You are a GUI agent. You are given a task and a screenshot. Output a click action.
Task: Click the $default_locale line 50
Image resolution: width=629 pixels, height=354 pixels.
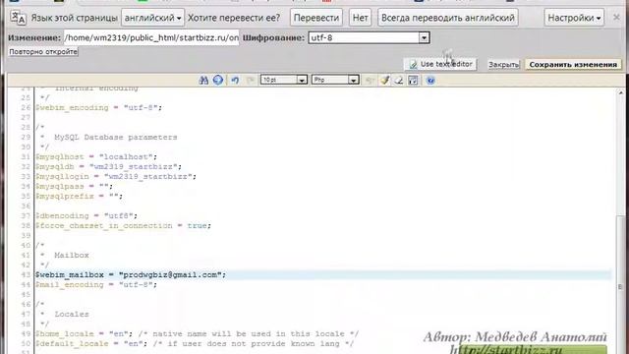195,343
